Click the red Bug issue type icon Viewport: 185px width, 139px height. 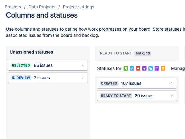[138, 68]
